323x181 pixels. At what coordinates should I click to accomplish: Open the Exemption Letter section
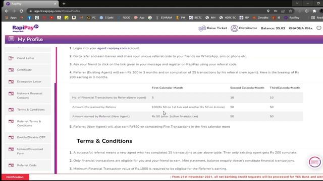(x=28, y=81)
